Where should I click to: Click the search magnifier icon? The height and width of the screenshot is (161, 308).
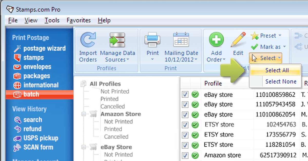[x=17, y=120]
